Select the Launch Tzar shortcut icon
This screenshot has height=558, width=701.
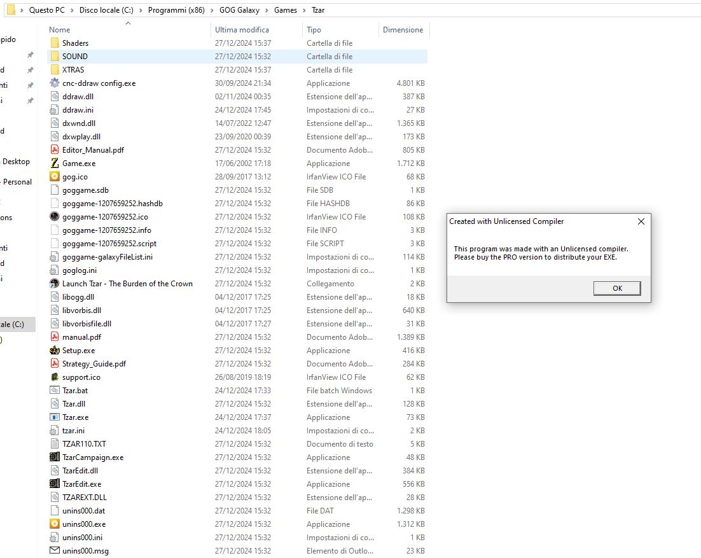pyautogui.click(x=55, y=284)
